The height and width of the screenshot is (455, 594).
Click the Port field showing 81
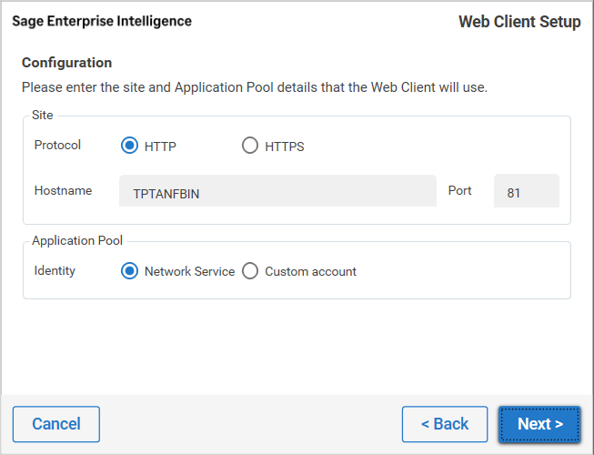(526, 192)
